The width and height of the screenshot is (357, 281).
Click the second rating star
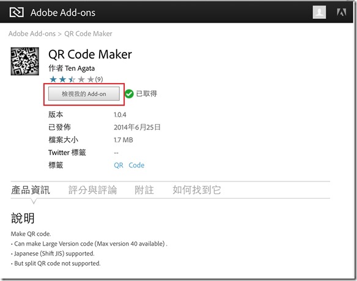62,79
